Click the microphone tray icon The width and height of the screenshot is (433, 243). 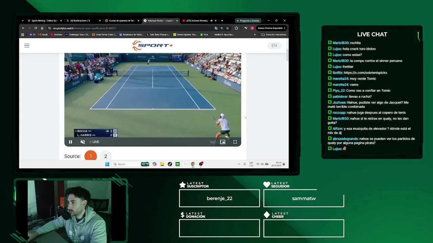click(x=245, y=164)
